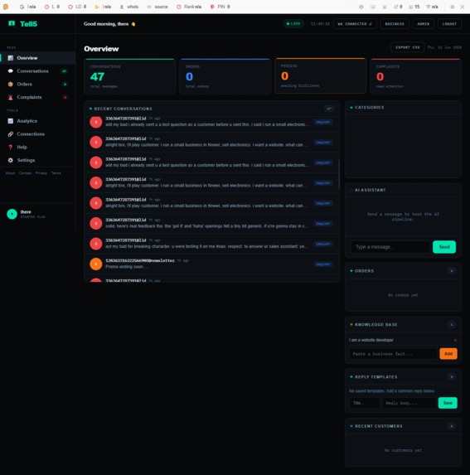Click the Recent Conversations count badge
The width and height of the screenshot is (470, 475).
(329, 109)
